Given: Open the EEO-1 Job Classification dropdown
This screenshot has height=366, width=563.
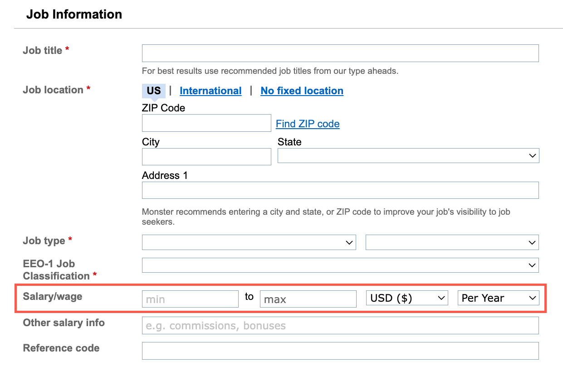Looking at the screenshot, I should (340, 265).
